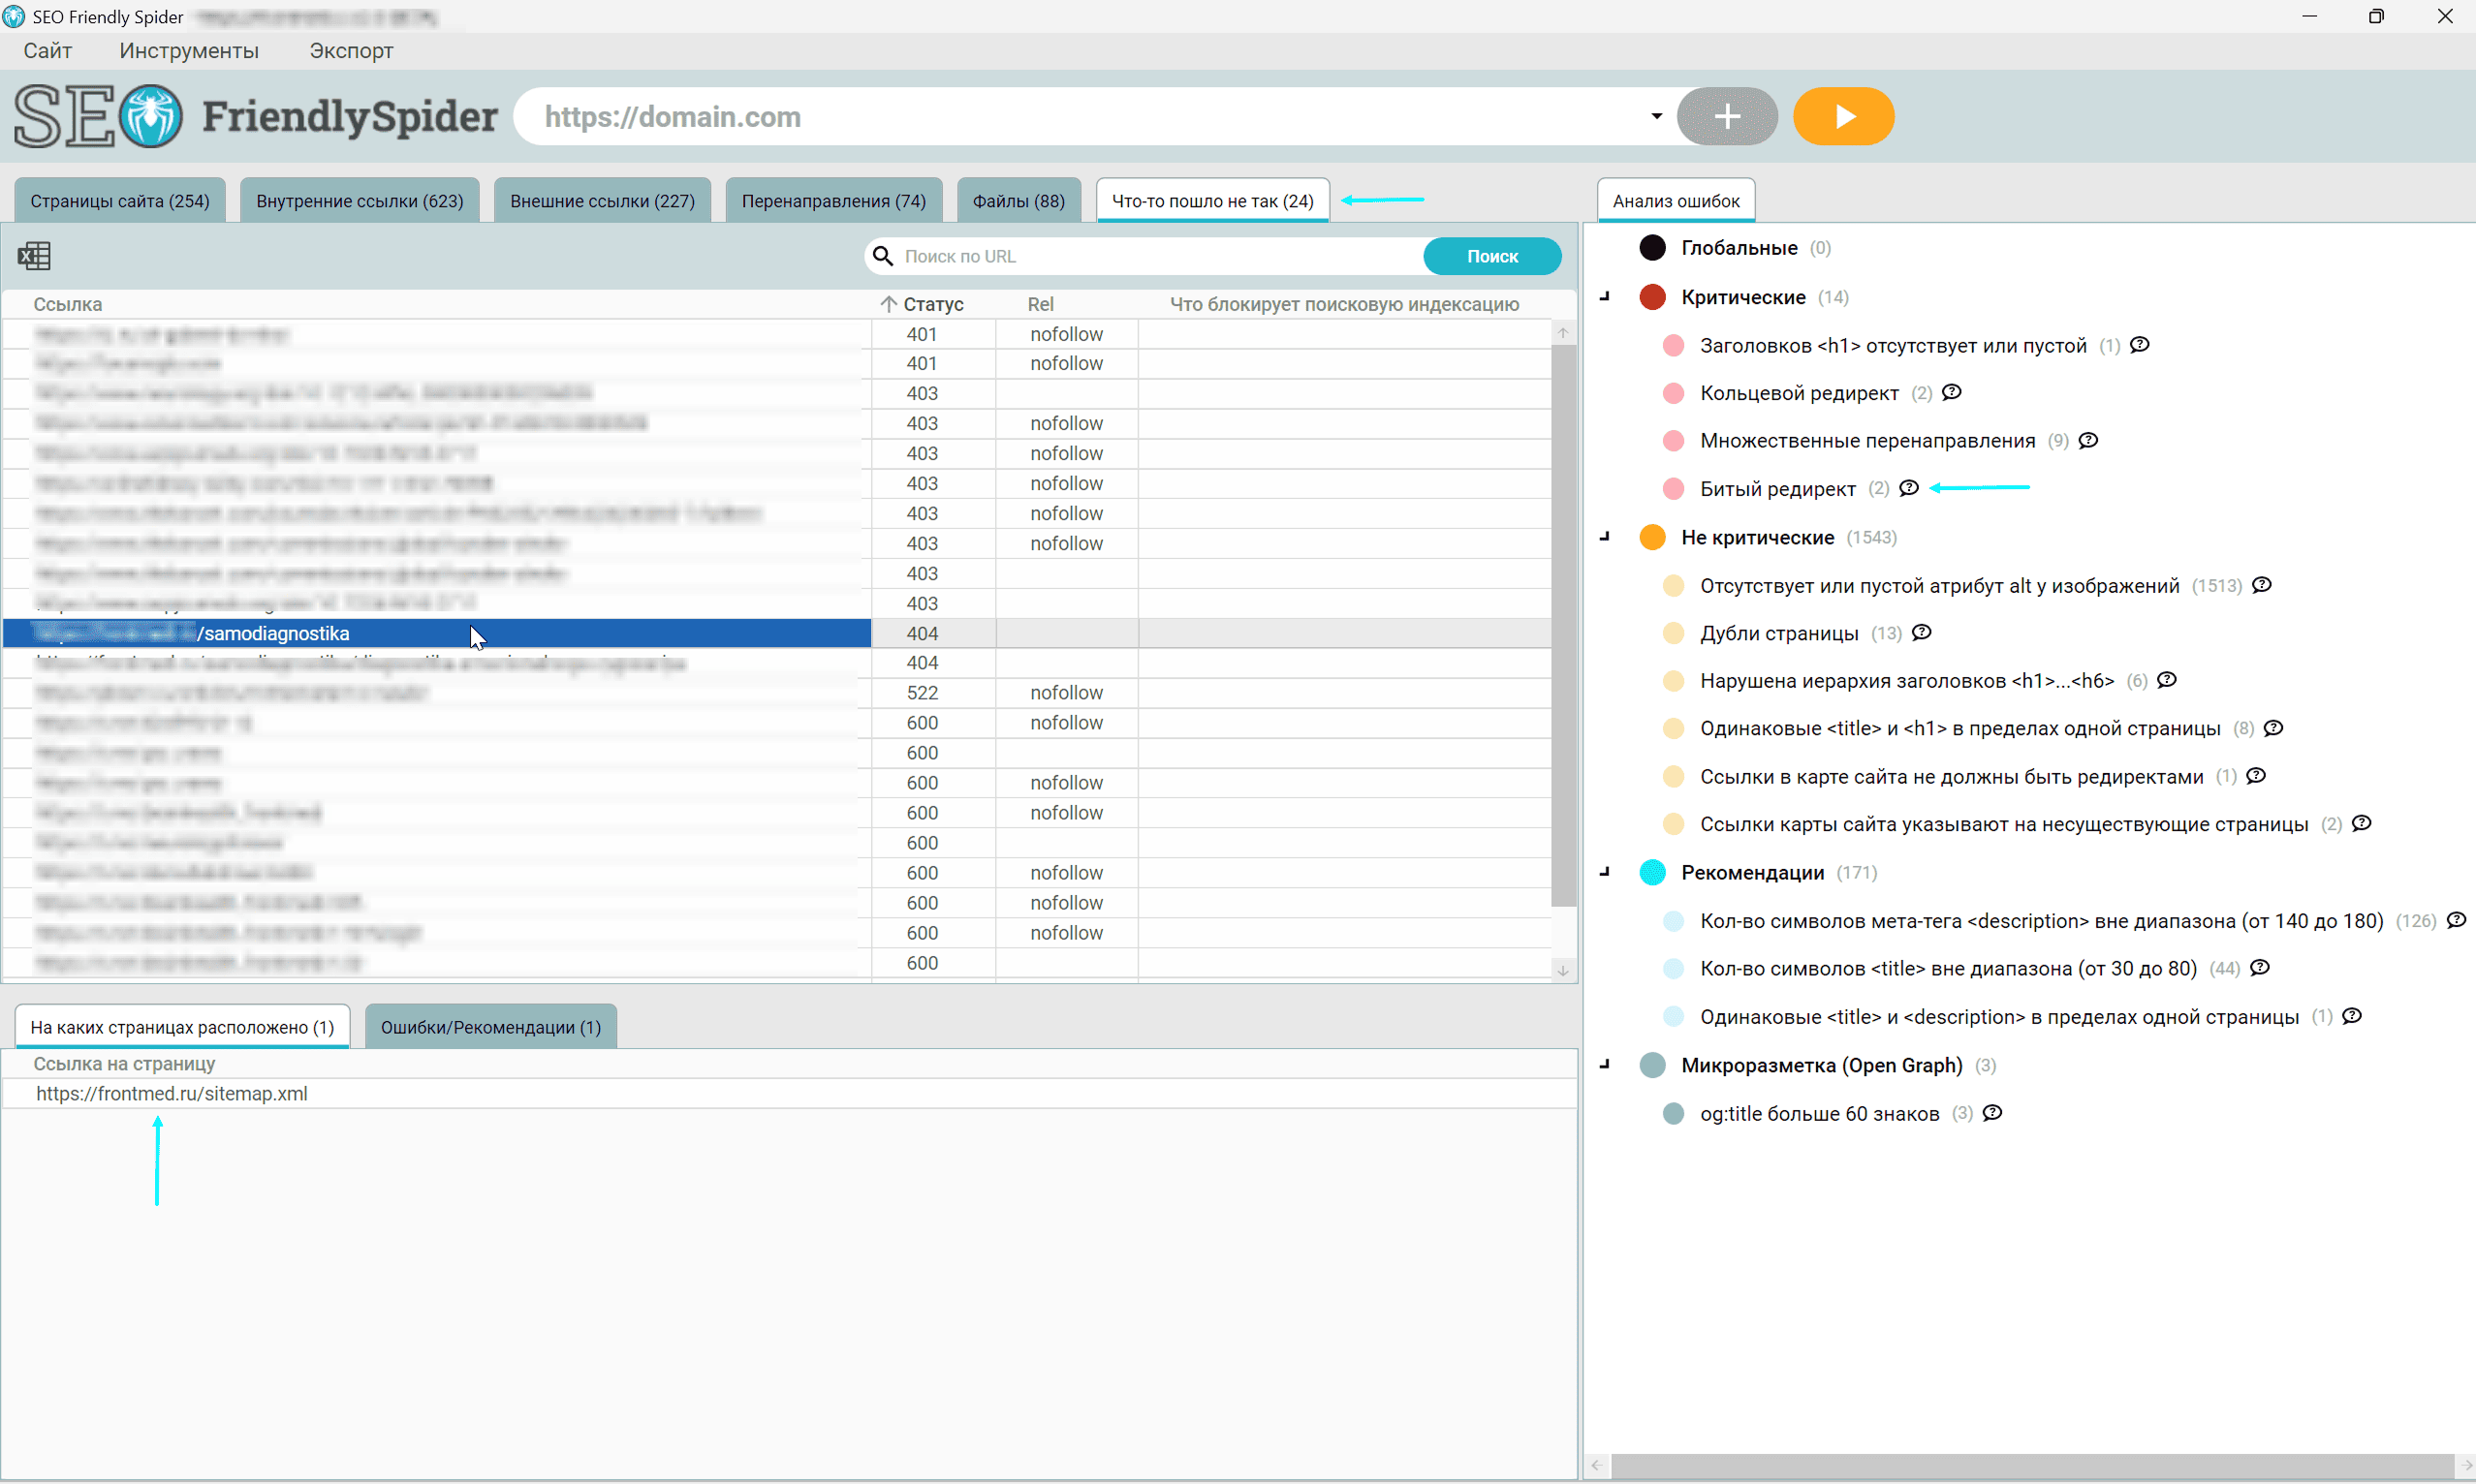
Task: Open the Экспорт menu
Action: pyautogui.click(x=350, y=50)
